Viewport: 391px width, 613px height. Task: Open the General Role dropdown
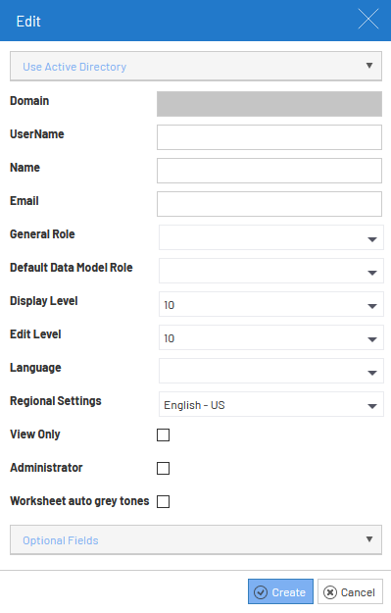(271, 237)
